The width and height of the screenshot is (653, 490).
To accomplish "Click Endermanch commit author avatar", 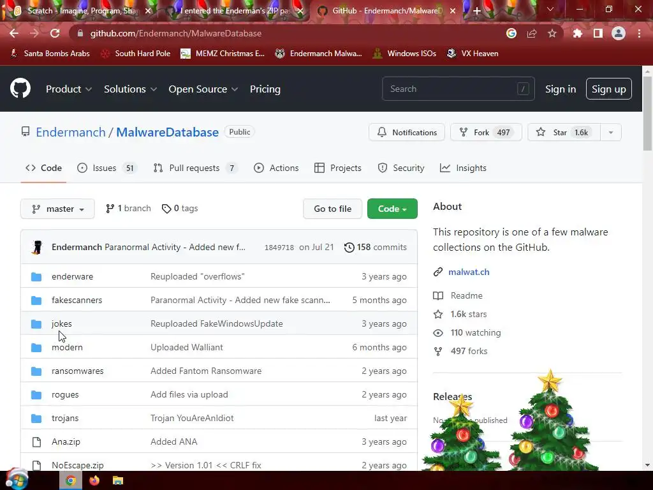I will point(38,247).
